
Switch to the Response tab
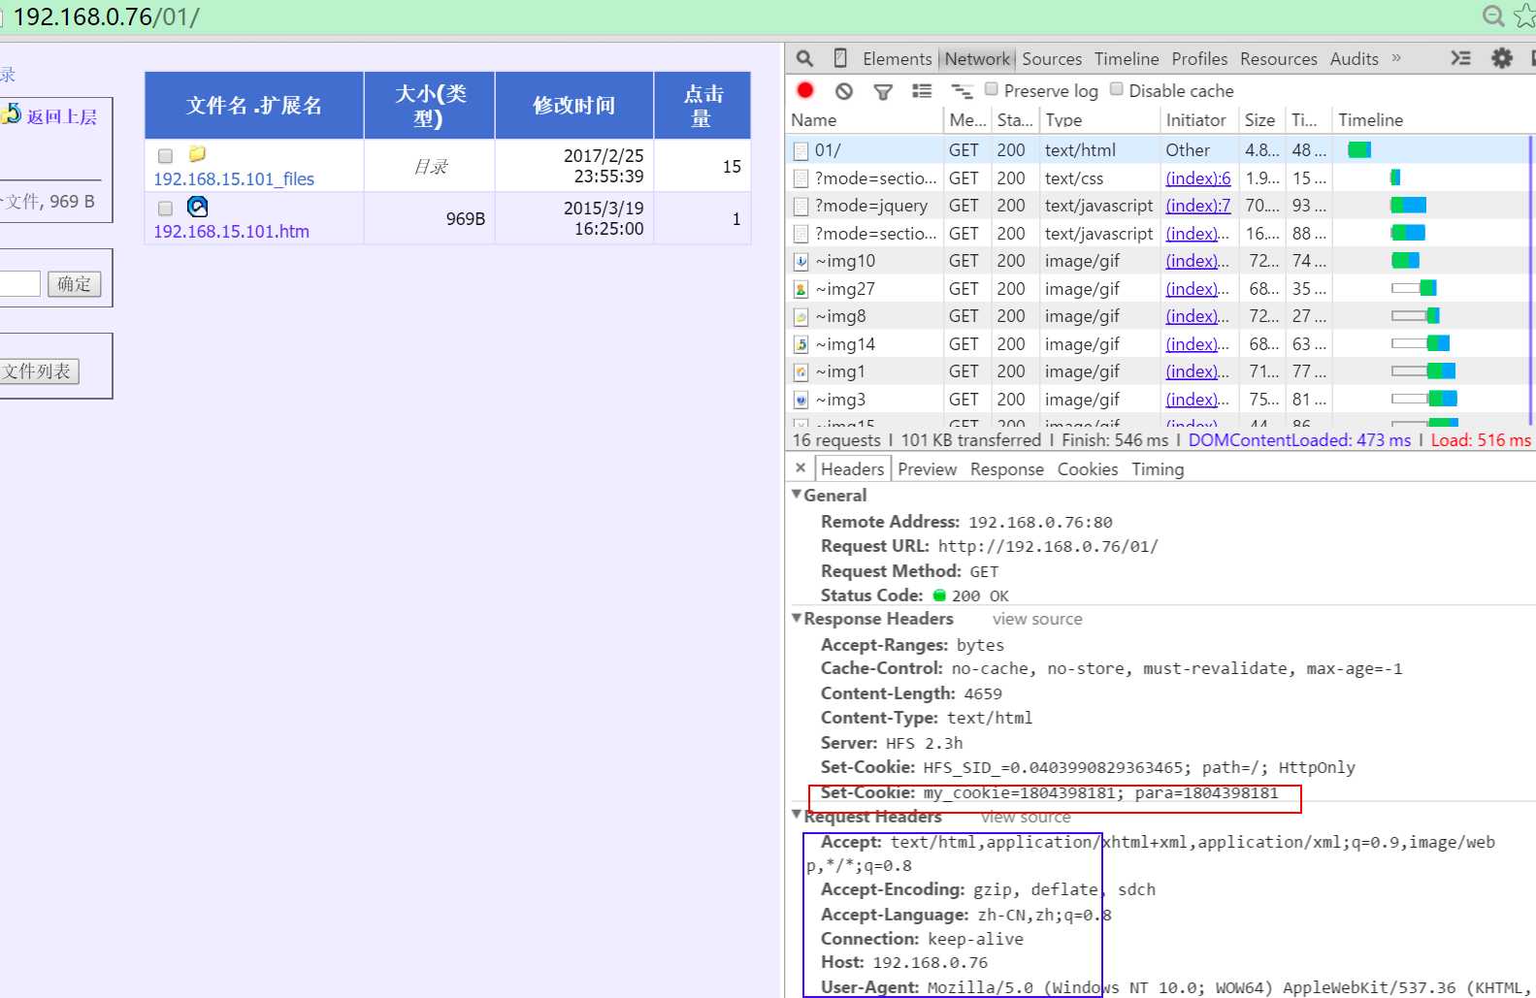tap(1007, 469)
